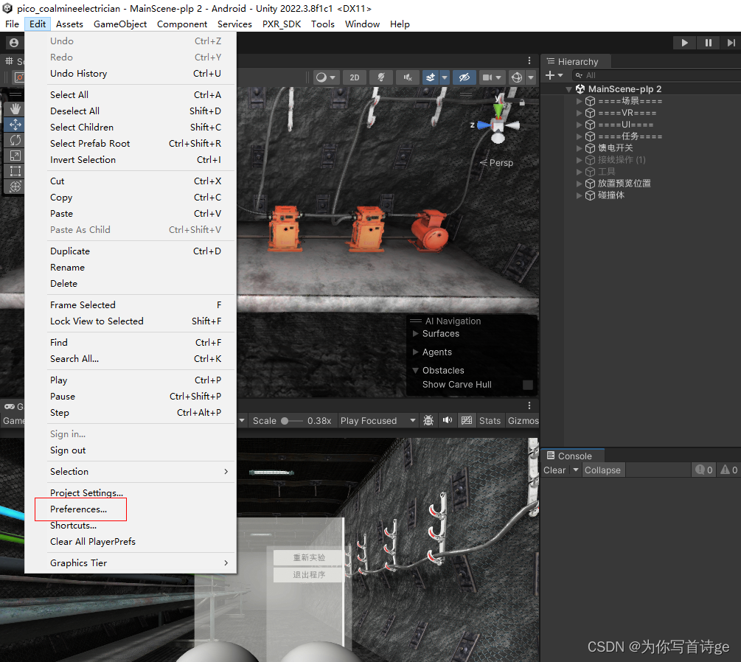Screen dimensions: 741x662
Task: Expand ====UI==== object
Action: pyautogui.click(x=579, y=125)
